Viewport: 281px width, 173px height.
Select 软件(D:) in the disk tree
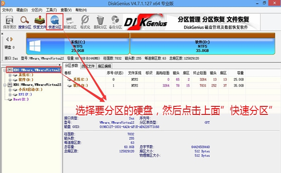tap(26, 80)
